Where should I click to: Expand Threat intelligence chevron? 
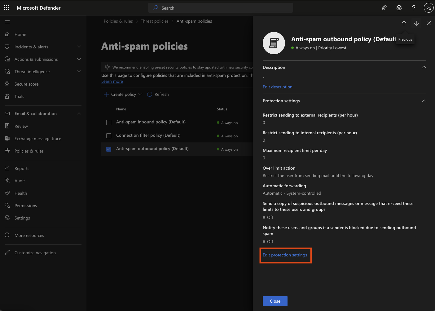[79, 72]
